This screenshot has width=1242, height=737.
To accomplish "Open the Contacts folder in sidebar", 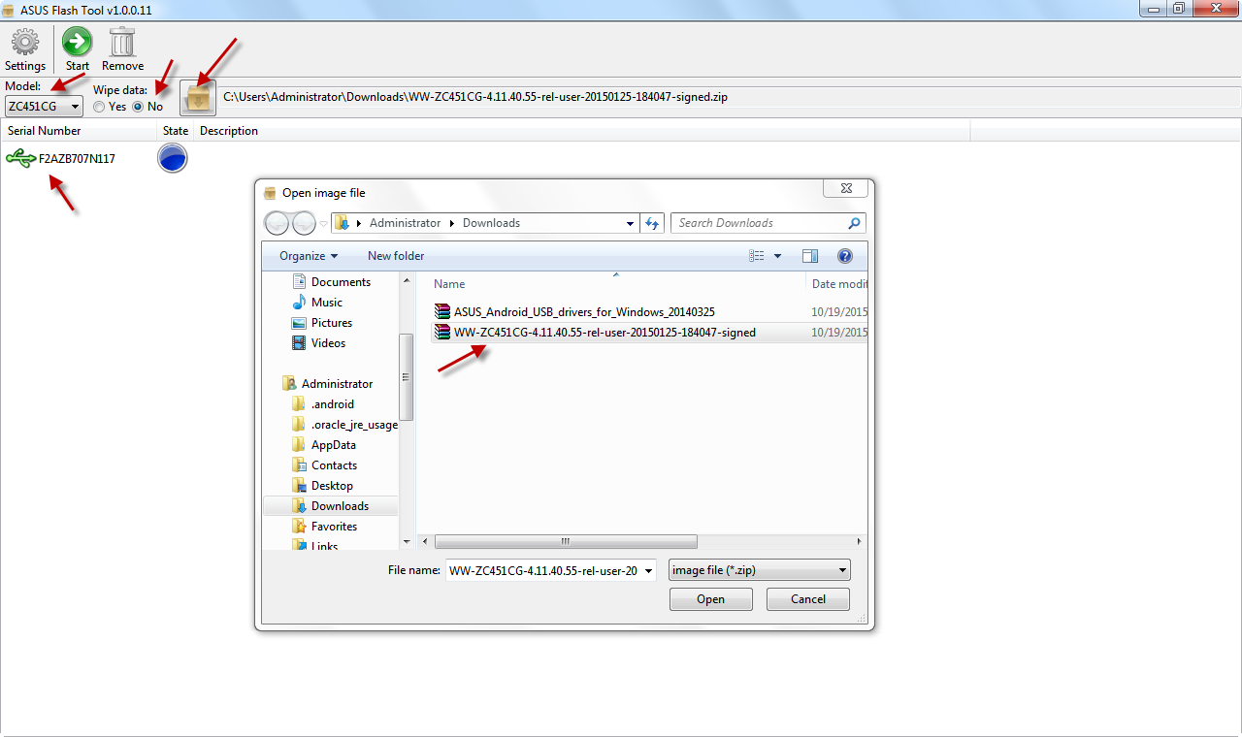I will pyautogui.click(x=325, y=465).
